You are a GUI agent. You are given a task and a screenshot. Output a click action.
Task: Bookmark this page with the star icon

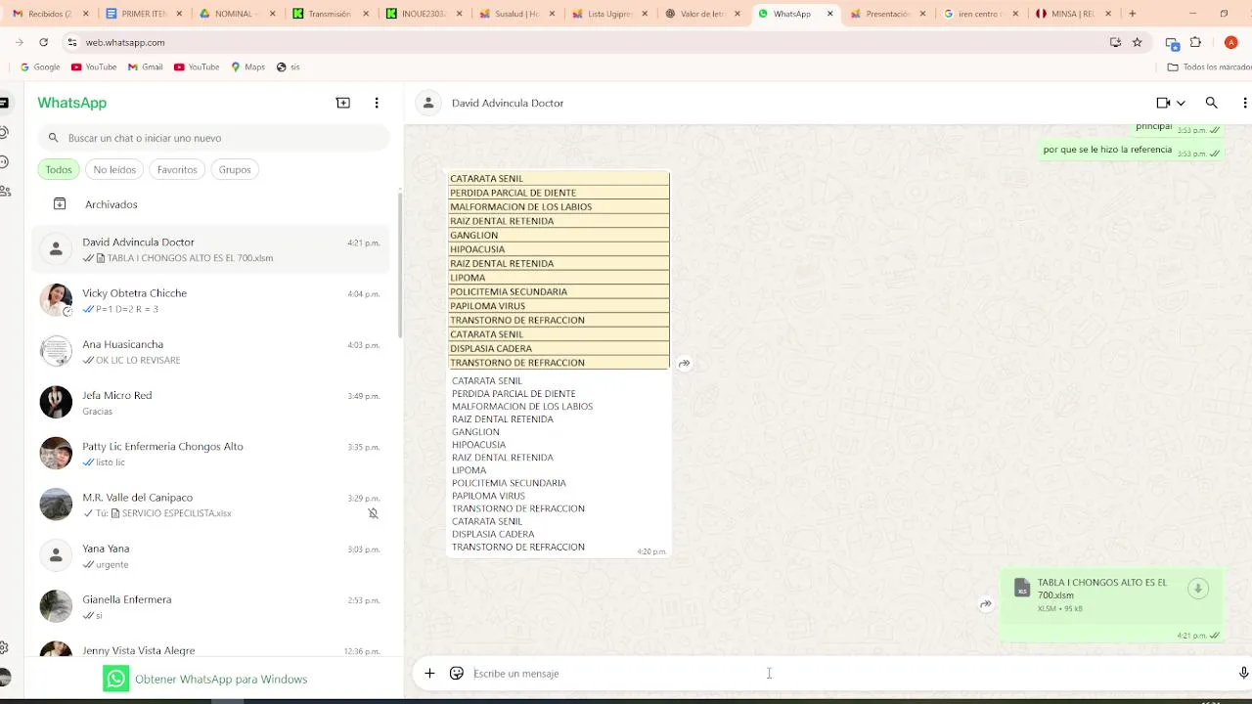click(1137, 42)
